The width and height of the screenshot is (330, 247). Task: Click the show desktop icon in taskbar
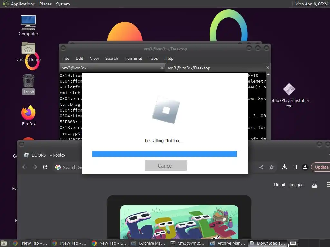click(x=4, y=243)
